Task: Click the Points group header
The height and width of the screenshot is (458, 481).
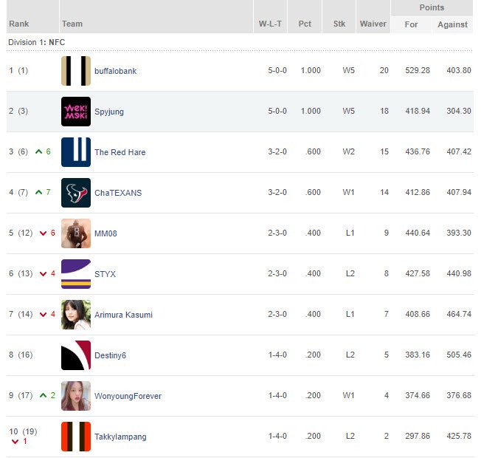Action: pos(432,7)
